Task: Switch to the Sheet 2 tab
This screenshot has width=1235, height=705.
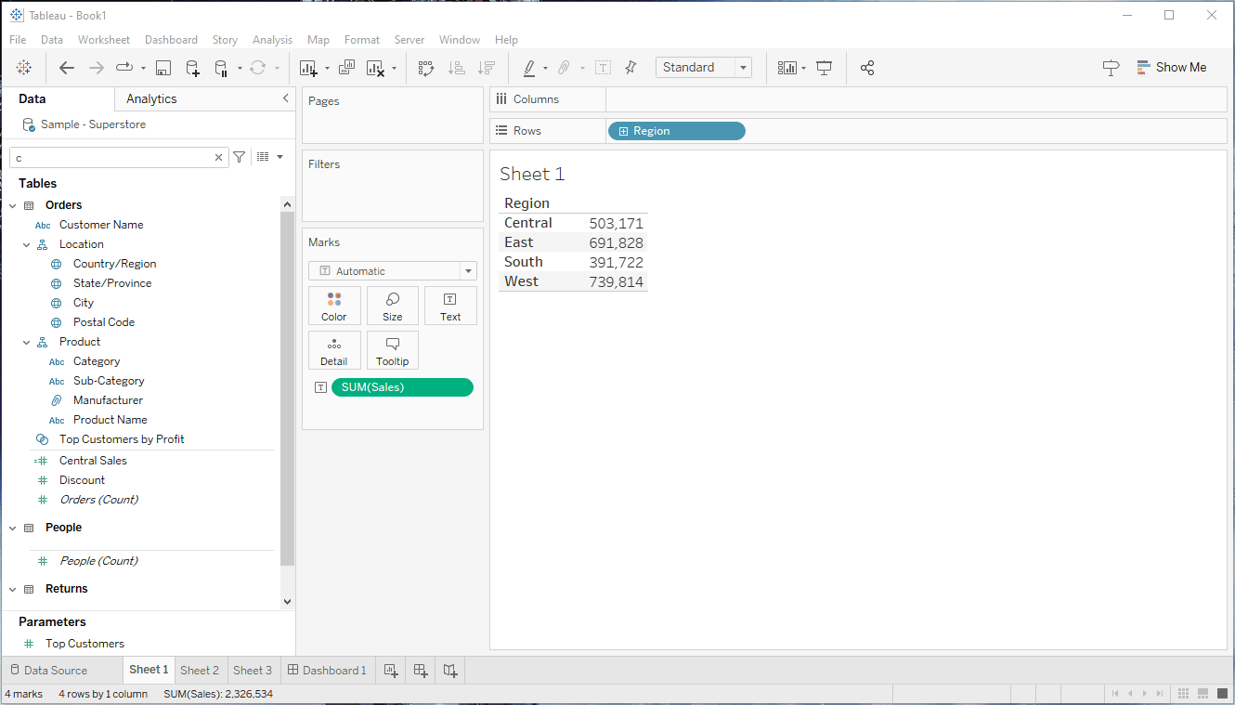Action: [200, 670]
